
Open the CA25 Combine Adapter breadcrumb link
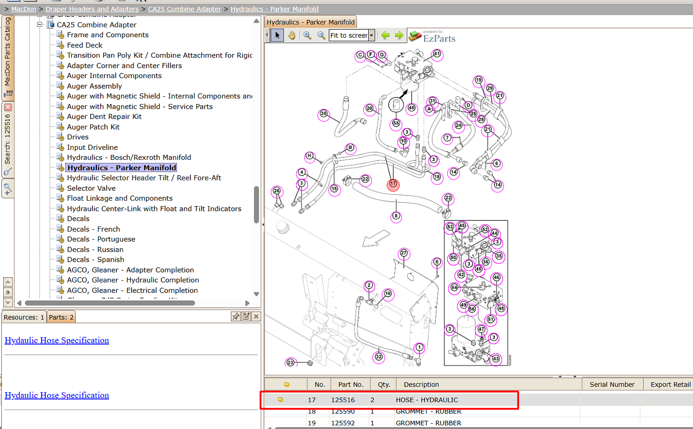click(x=184, y=9)
